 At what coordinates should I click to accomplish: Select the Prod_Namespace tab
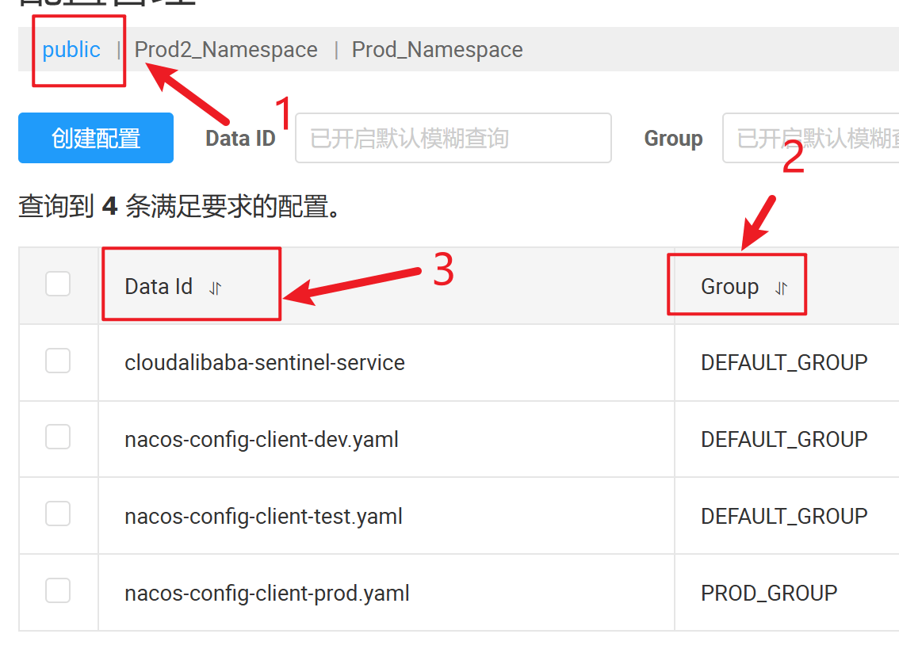(437, 50)
